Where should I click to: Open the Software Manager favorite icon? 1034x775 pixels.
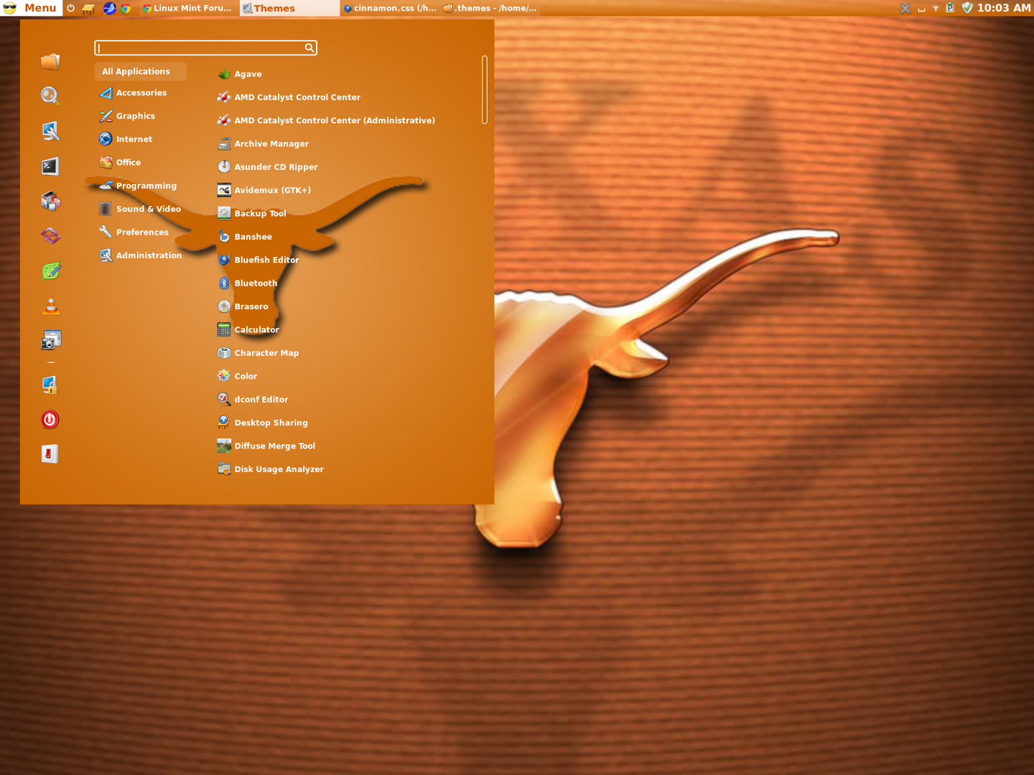[x=50, y=201]
